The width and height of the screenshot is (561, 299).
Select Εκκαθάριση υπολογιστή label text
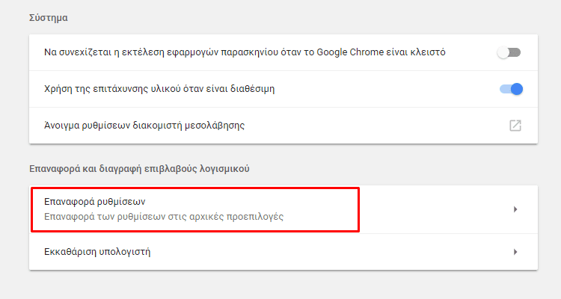97,252
